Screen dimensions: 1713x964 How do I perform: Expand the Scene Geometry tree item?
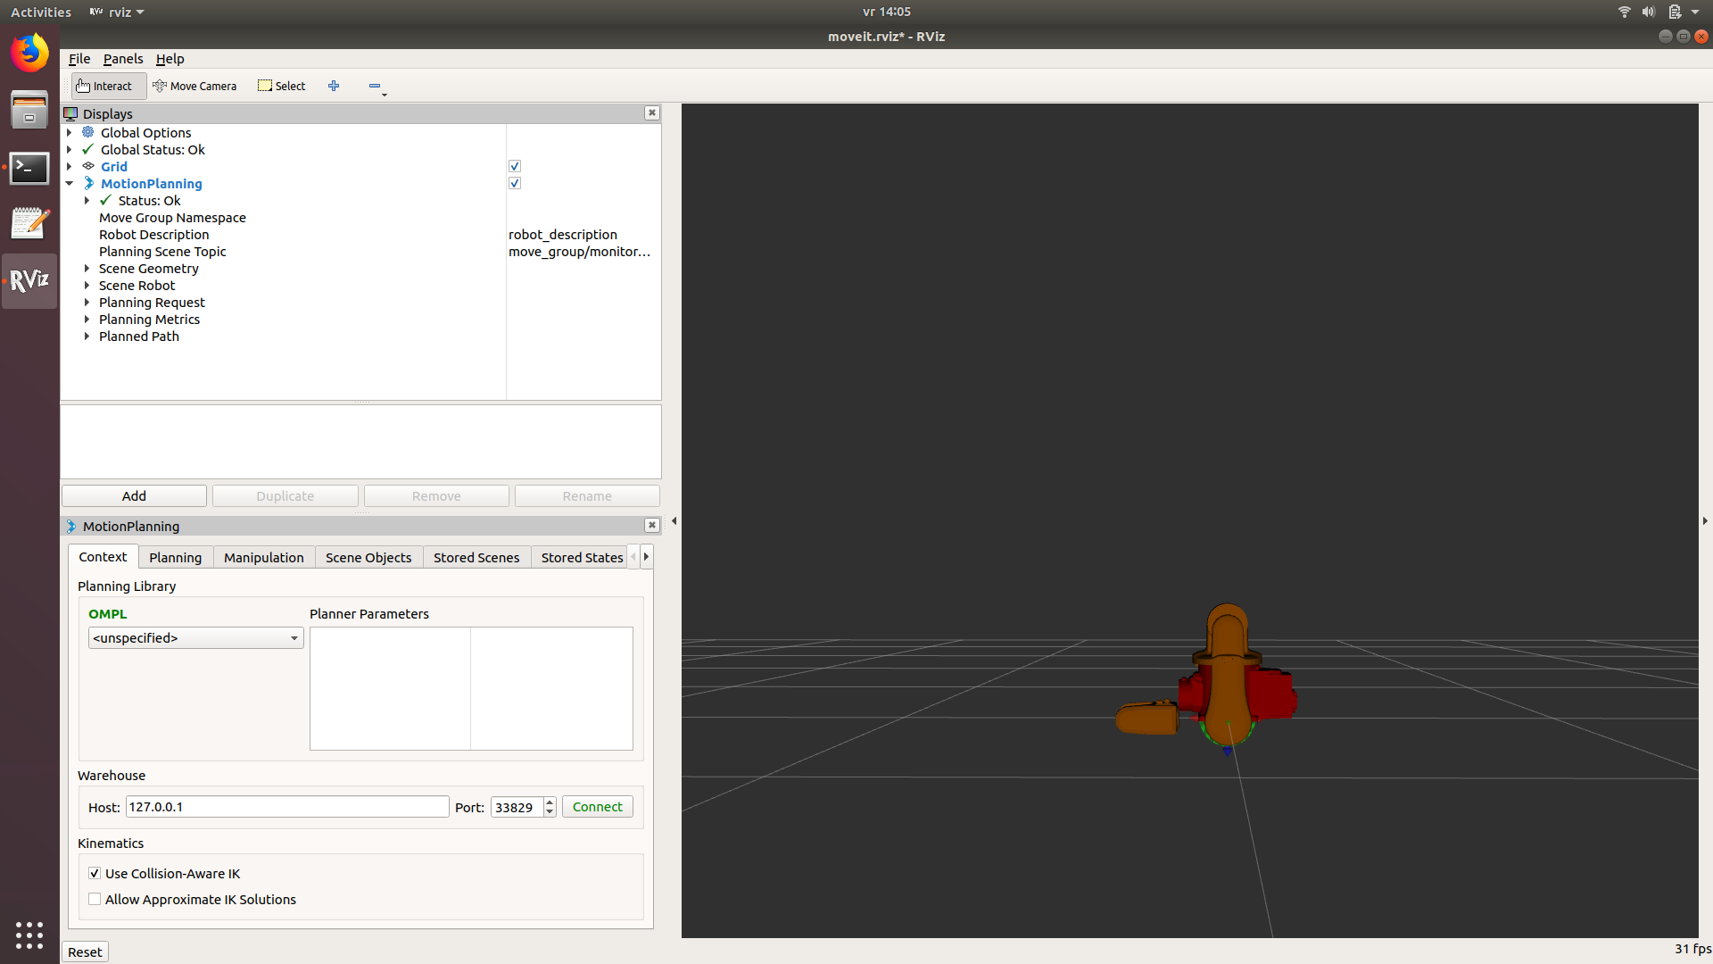point(88,267)
